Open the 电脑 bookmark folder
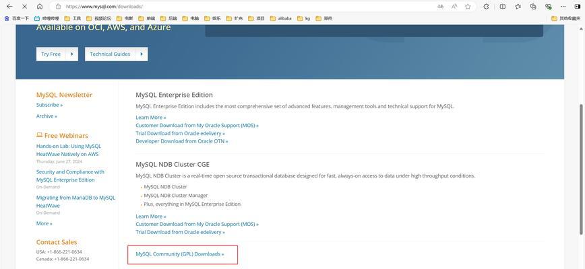The width and height of the screenshot is (585, 269). (x=190, y=18)
